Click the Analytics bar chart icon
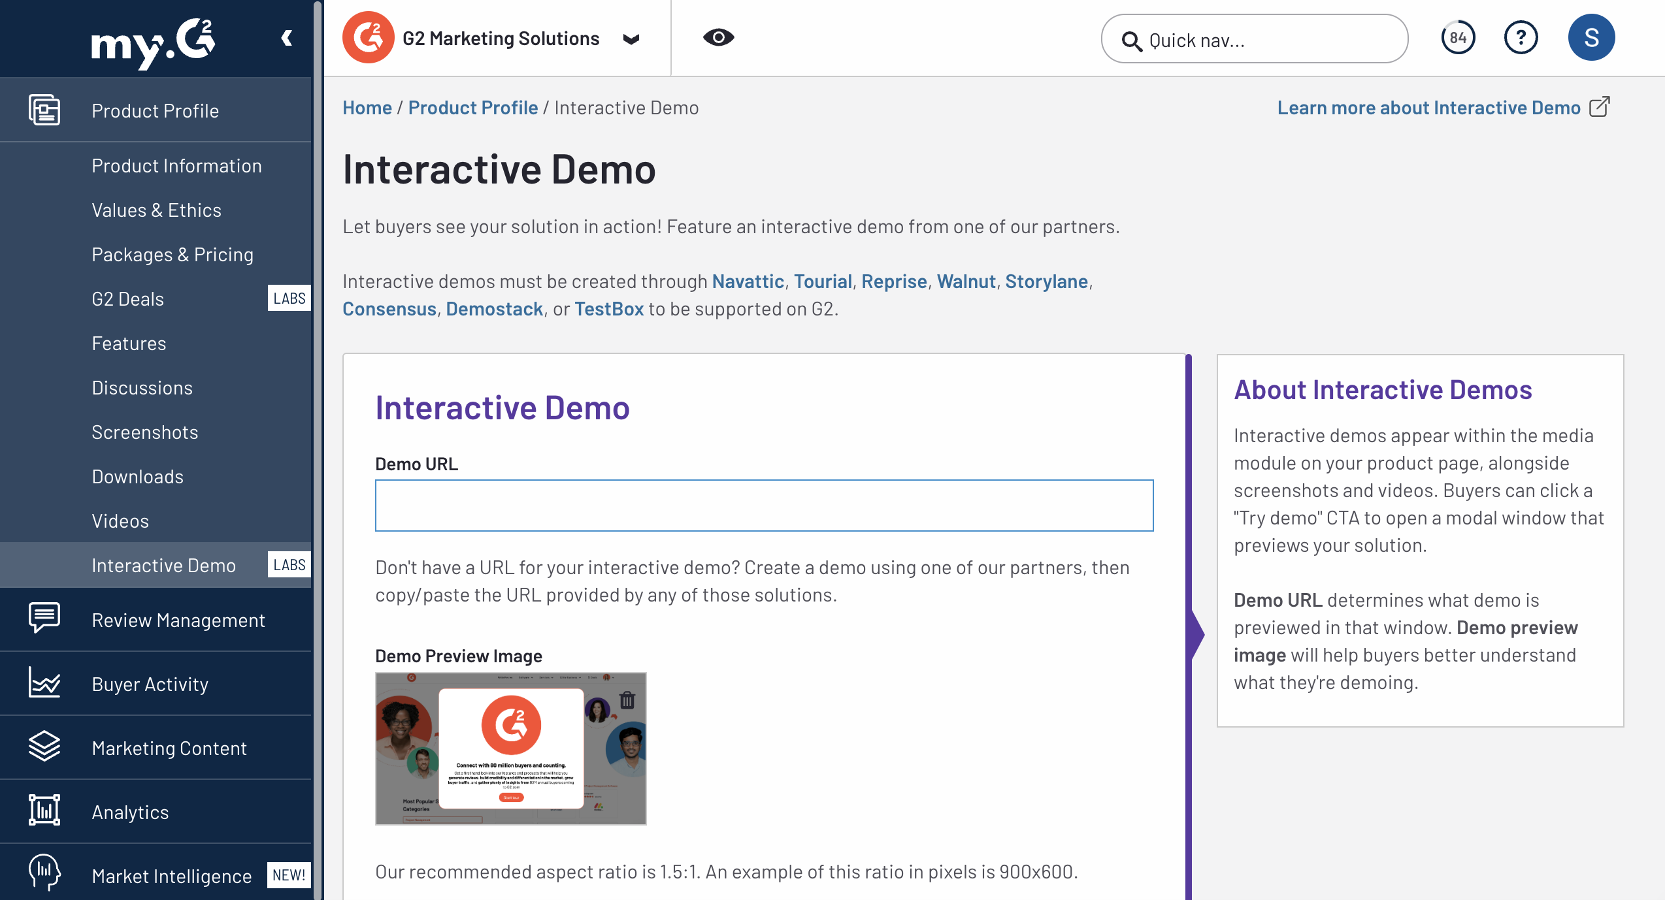The height and width of the screenshot is (900, 1665). pyautogui.click(x=44, y=811)
